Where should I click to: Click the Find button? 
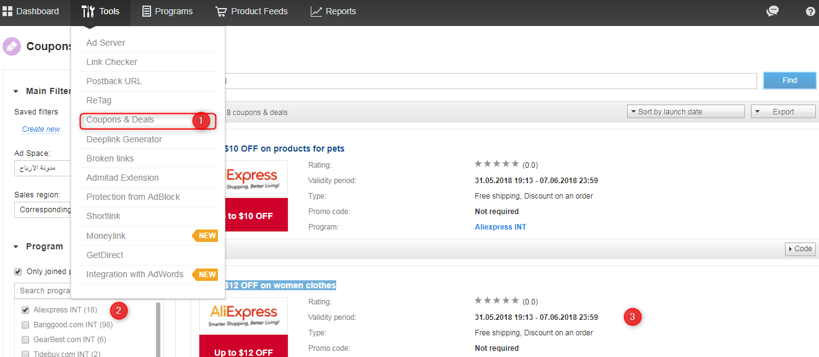click(x=789, y=80)
